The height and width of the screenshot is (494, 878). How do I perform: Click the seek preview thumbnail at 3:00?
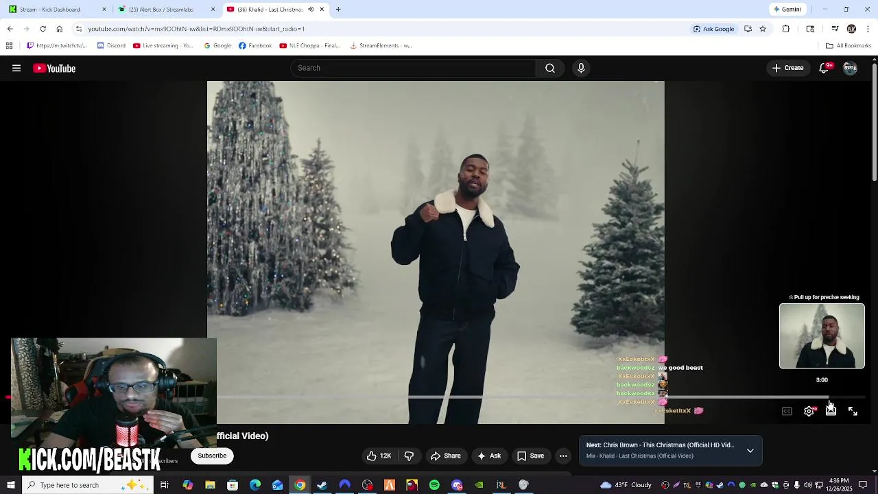point(822,336)
